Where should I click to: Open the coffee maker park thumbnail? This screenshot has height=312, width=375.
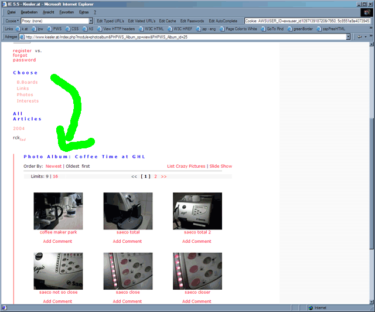pyautogui.click(x=58, y=211)
